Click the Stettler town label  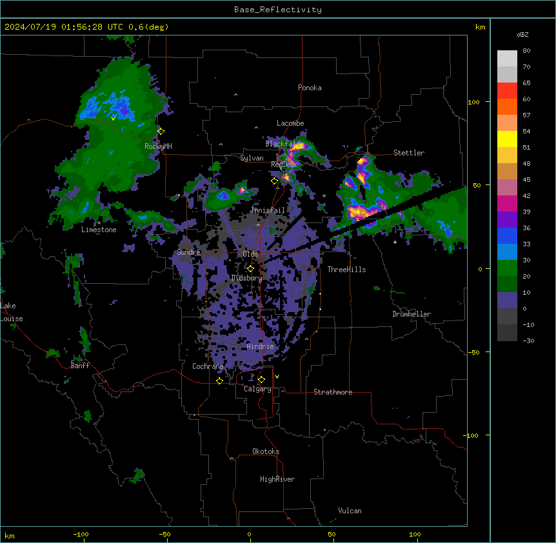pos(409,153)
